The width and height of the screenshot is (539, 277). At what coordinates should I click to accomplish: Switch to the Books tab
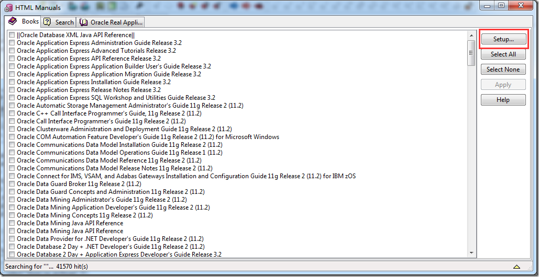24,21
